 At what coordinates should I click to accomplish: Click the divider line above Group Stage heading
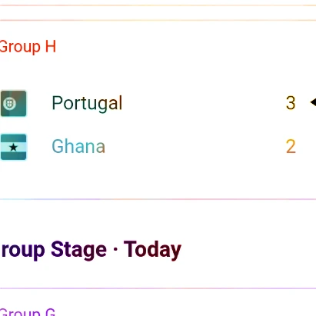click(158, 199)
